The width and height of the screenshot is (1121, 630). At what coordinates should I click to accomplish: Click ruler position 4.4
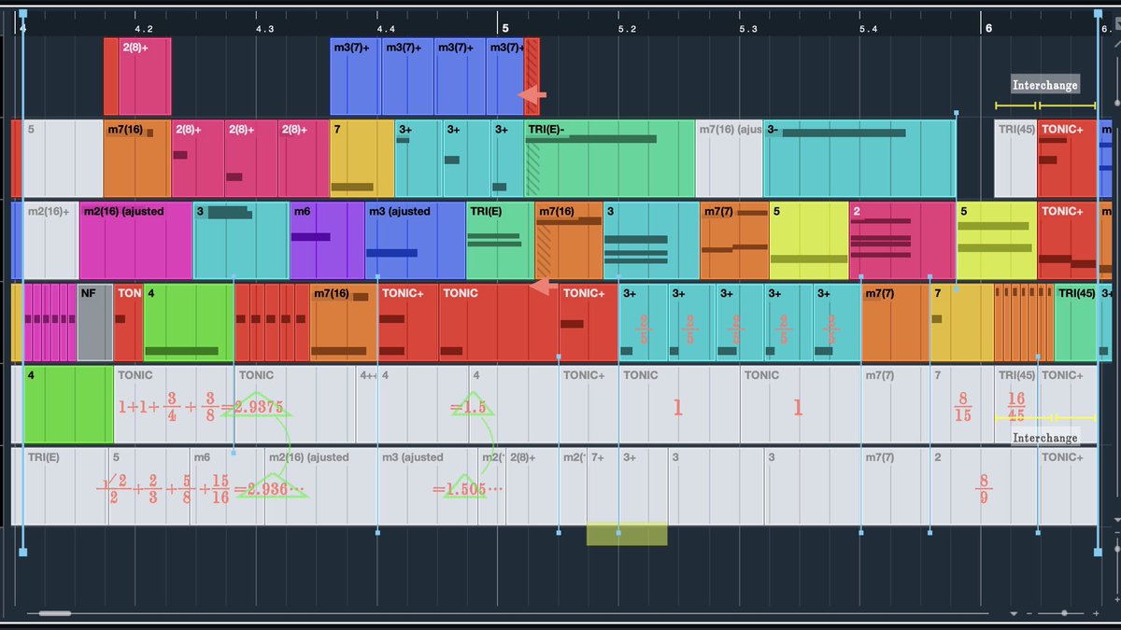point(386,29)
